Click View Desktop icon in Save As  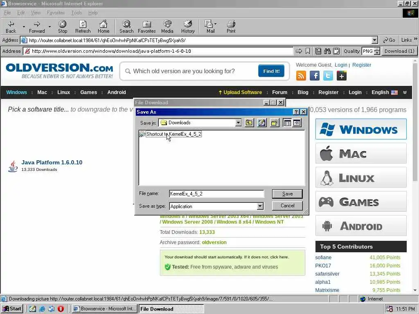pyautogui.click(x=262, y=123)
